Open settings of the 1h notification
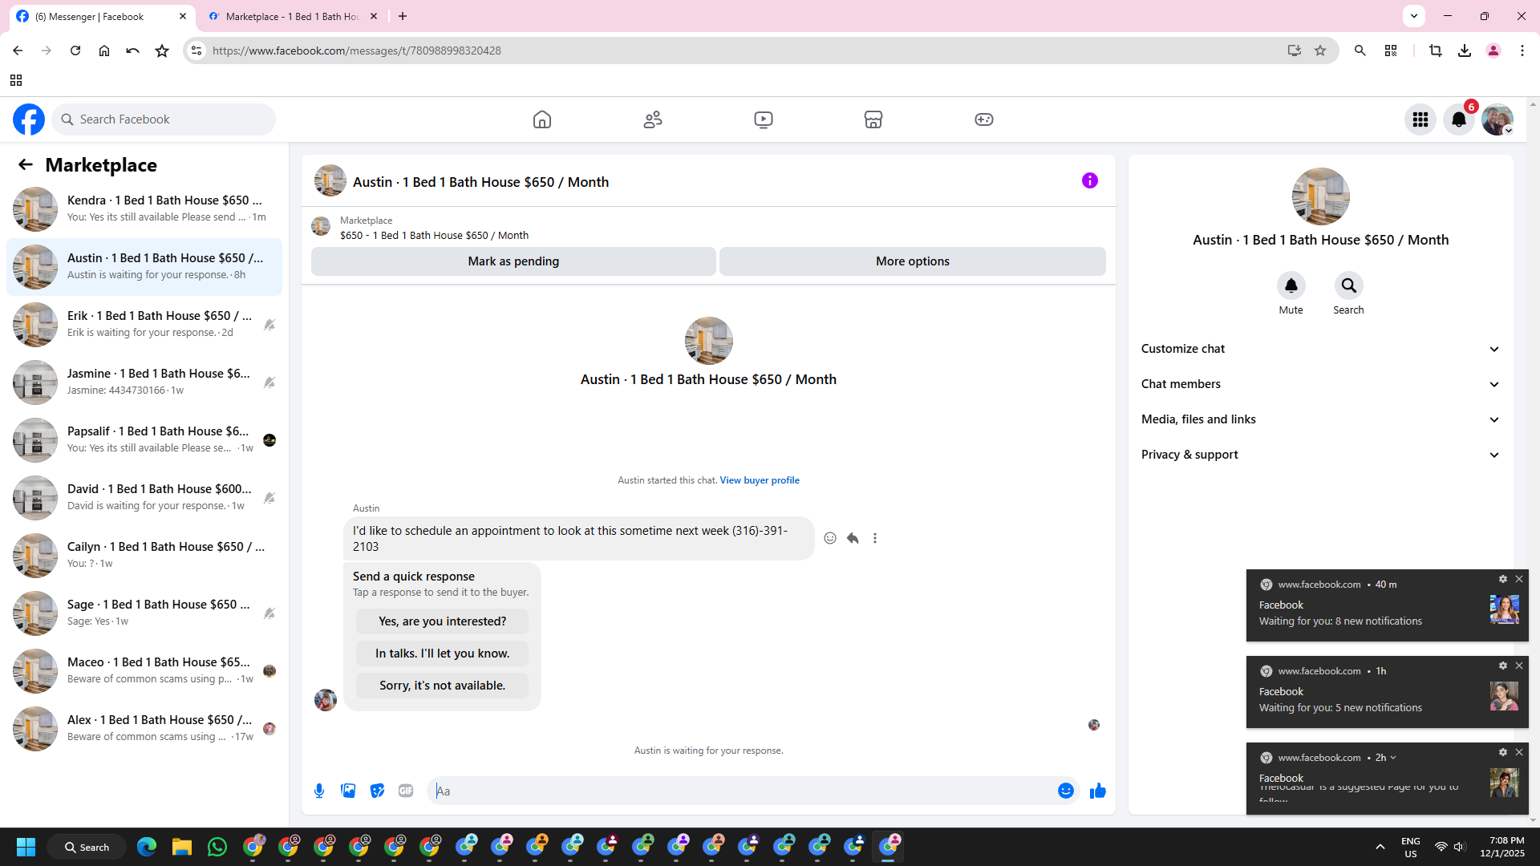 point(1503,666)
